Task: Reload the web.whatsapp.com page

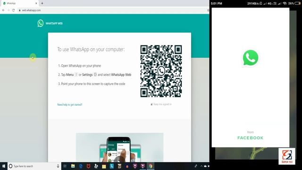Action: (x=13, y=10)
